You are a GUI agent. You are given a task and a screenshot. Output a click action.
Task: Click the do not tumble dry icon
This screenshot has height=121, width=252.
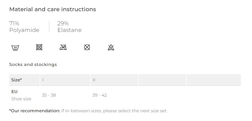39,48
